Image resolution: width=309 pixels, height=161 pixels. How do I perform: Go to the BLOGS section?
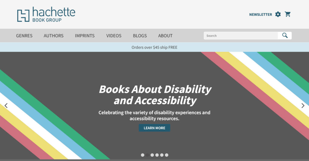point(140,36)
